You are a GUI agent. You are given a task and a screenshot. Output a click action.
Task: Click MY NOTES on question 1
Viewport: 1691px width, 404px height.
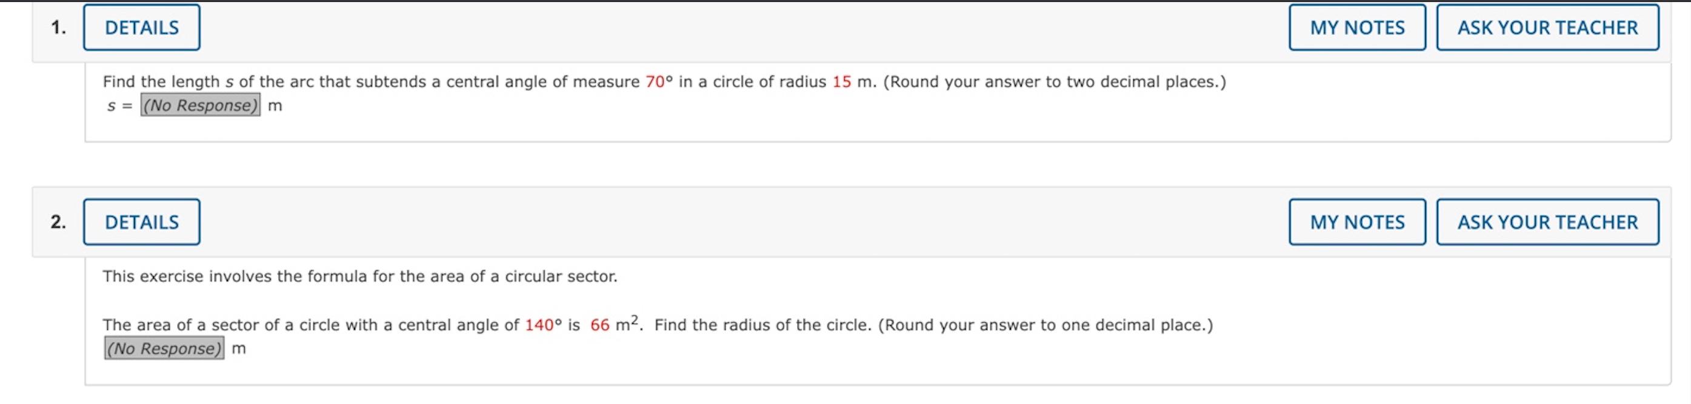click(1356, 27)
